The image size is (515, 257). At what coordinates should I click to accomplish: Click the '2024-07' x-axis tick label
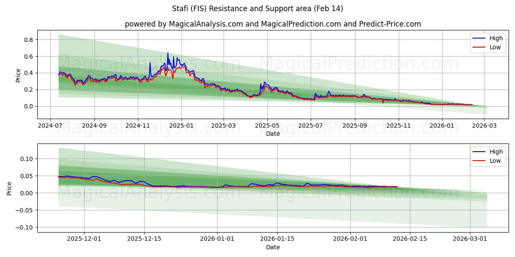[x=50, y=126]
